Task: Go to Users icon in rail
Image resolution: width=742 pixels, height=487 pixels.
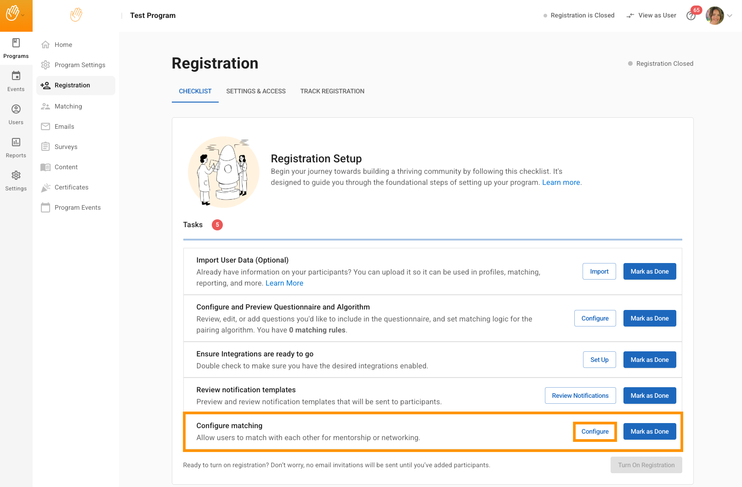Action: (x=16, y=109)
